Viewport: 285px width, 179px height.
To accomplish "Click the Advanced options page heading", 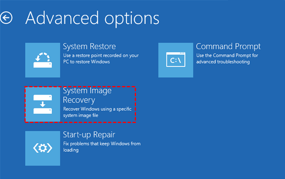I will 92,19.
